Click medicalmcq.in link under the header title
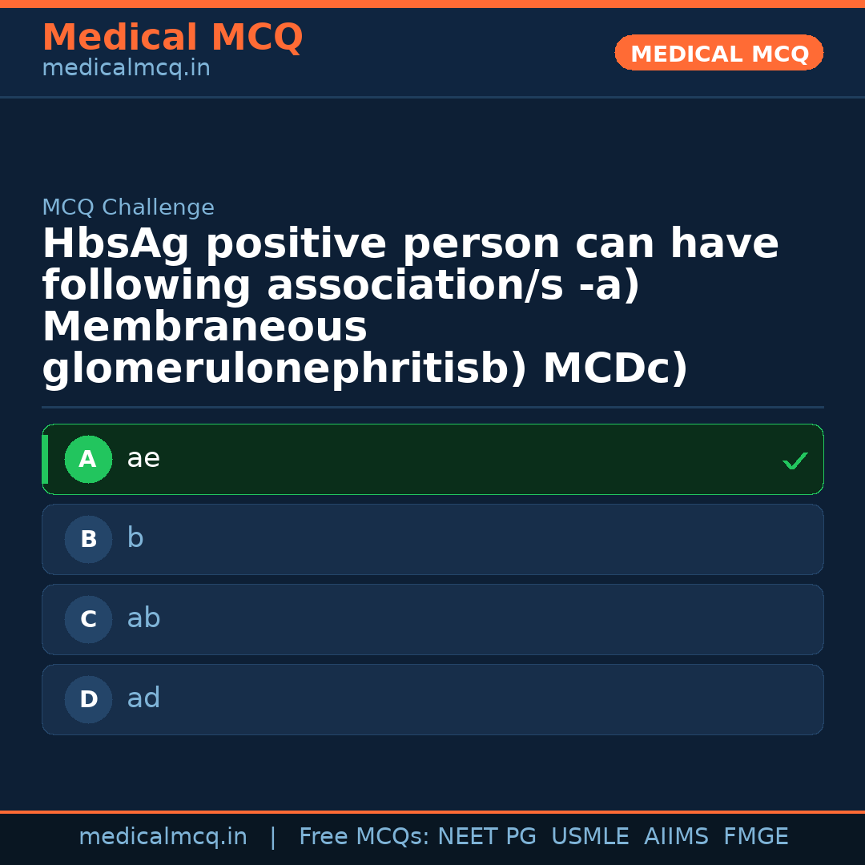The width and height of the screenshot is (865, 865). 125,67
